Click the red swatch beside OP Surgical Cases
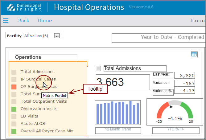The image size is (206, 140). tap(14, 87)
